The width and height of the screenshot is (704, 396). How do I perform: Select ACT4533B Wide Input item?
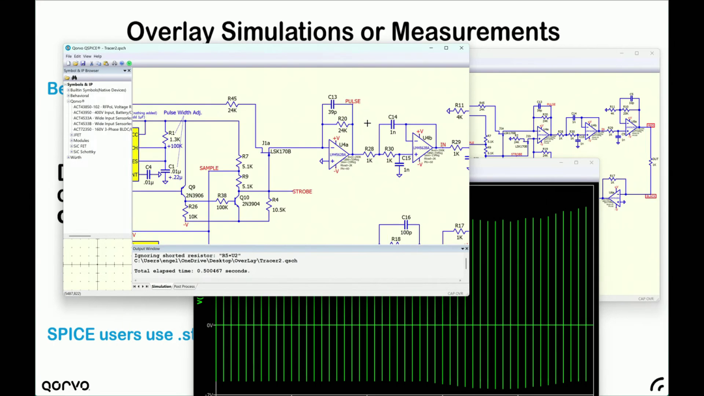tap(102, 124)
